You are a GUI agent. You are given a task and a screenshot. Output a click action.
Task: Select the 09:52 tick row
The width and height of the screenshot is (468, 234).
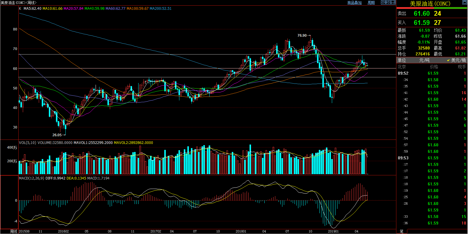point(432,73)
